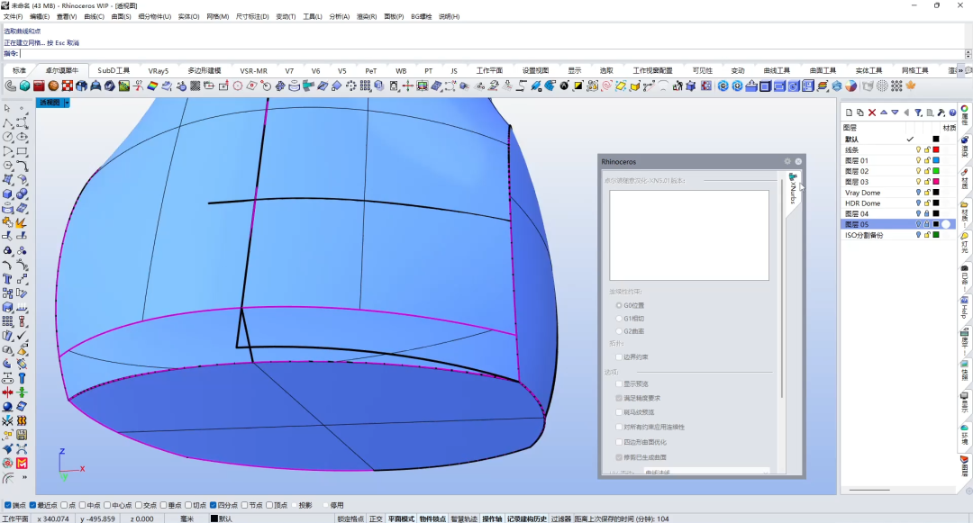
Task: Open the 曲面(S) menu
Action: point(121,17)
